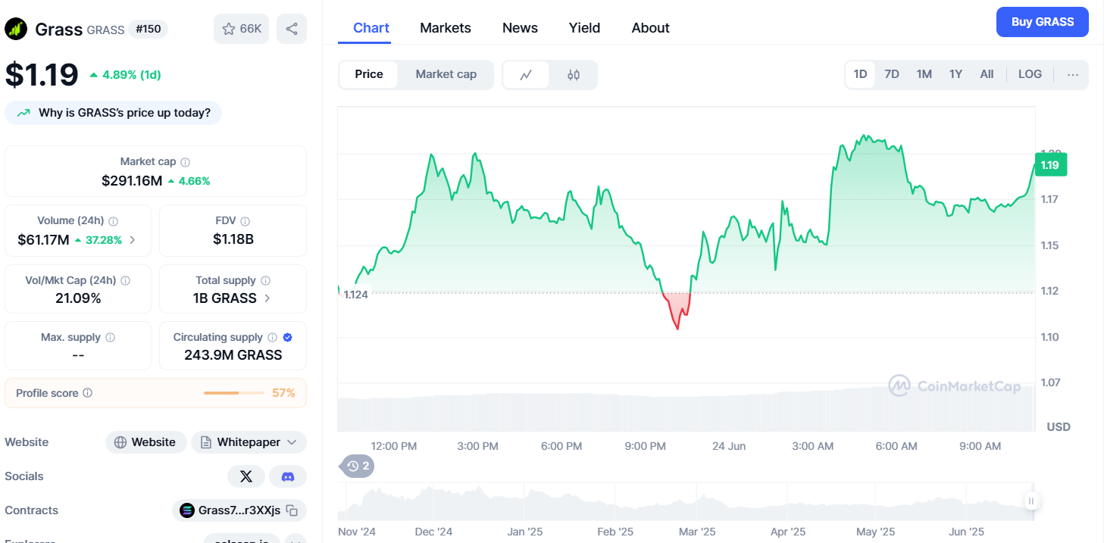Viewport: 1104px width, 543px height.
Task: Toggle LOG scale on chart
Action: tap(1030, 74)
